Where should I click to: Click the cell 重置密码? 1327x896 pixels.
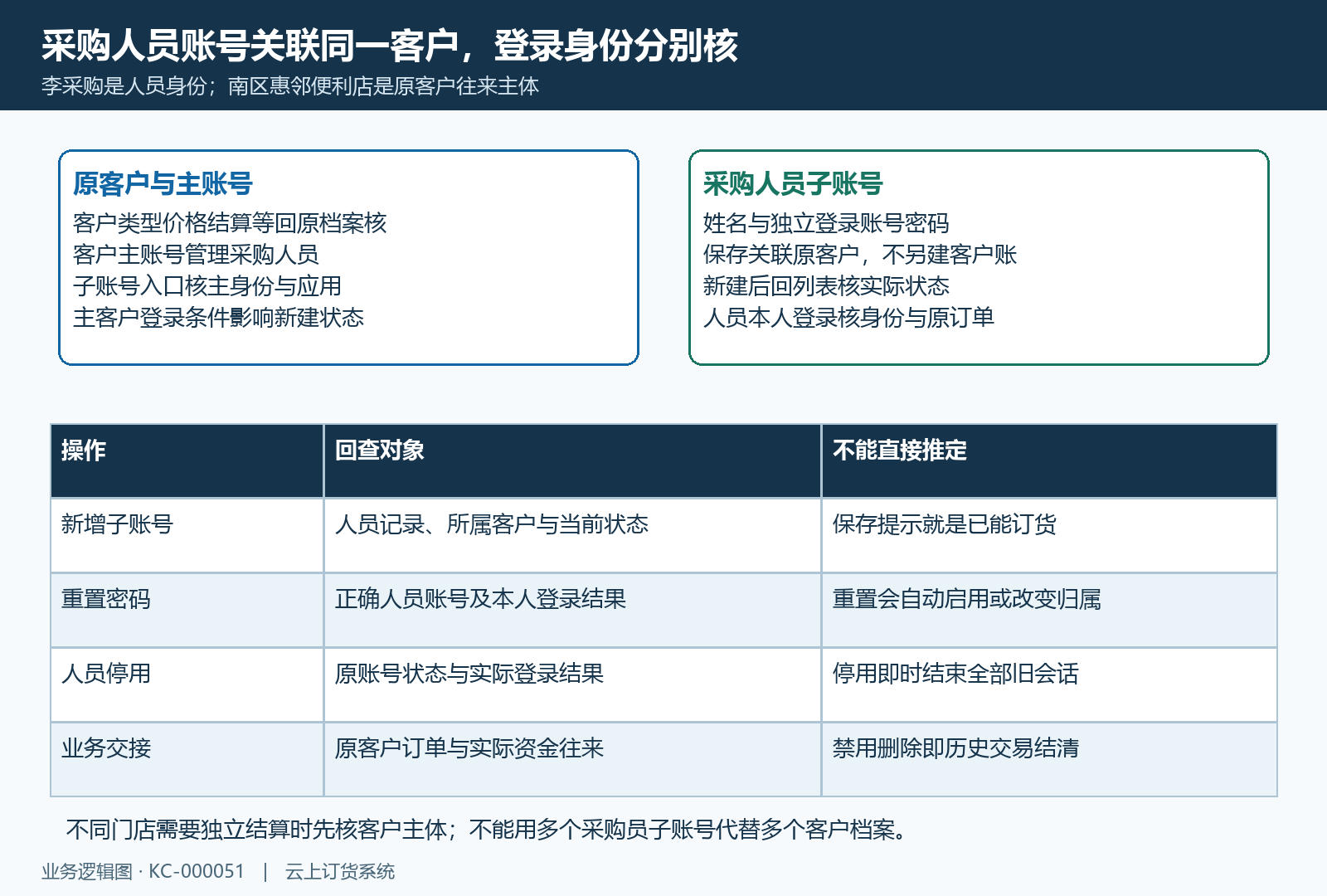pyautogui.click(x=187, y=610)
